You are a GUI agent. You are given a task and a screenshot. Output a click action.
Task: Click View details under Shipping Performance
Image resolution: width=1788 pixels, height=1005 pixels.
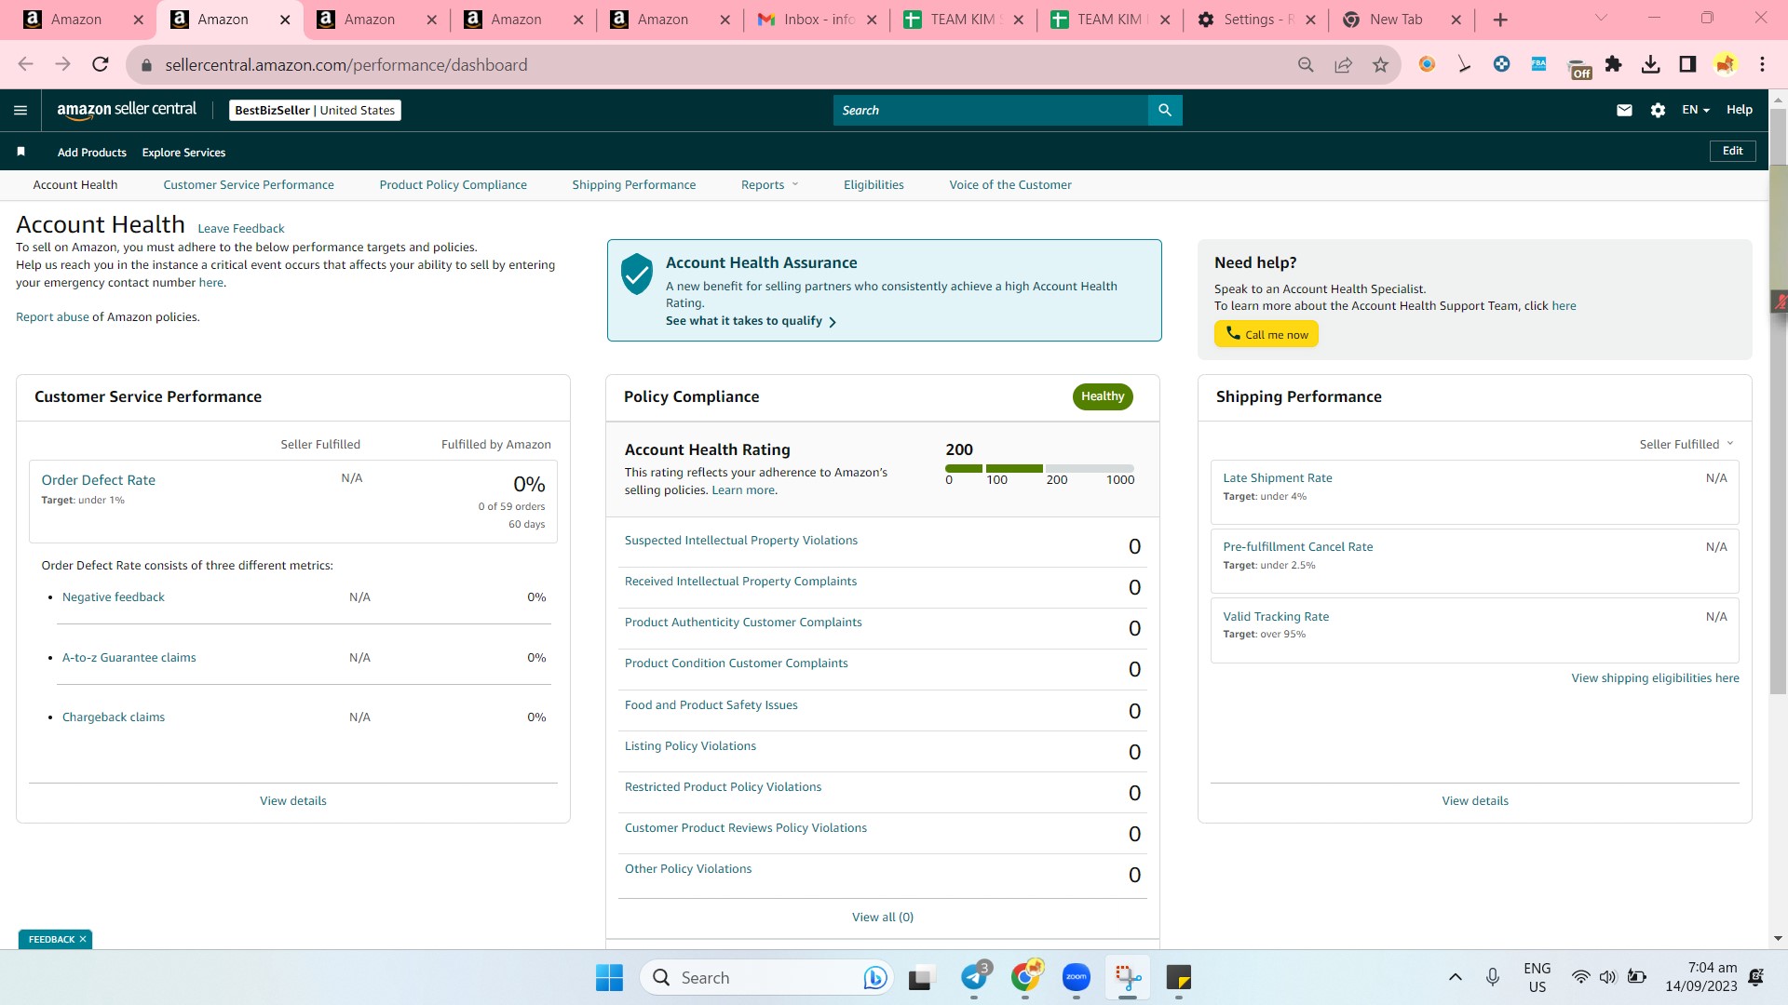1475,800
